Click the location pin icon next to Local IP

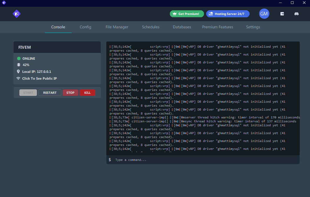(x=18, y=72)
